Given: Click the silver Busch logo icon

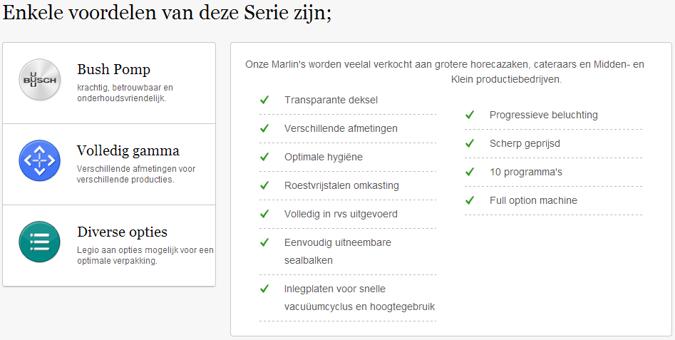Looking at the screenshot, I should coord(40,80).
